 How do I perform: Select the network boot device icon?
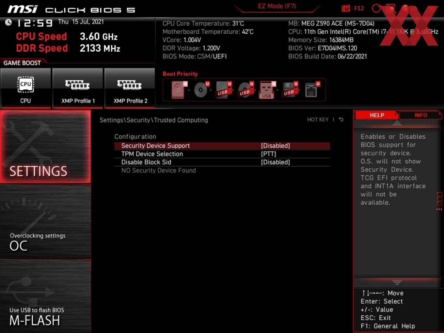coord(312,90)
